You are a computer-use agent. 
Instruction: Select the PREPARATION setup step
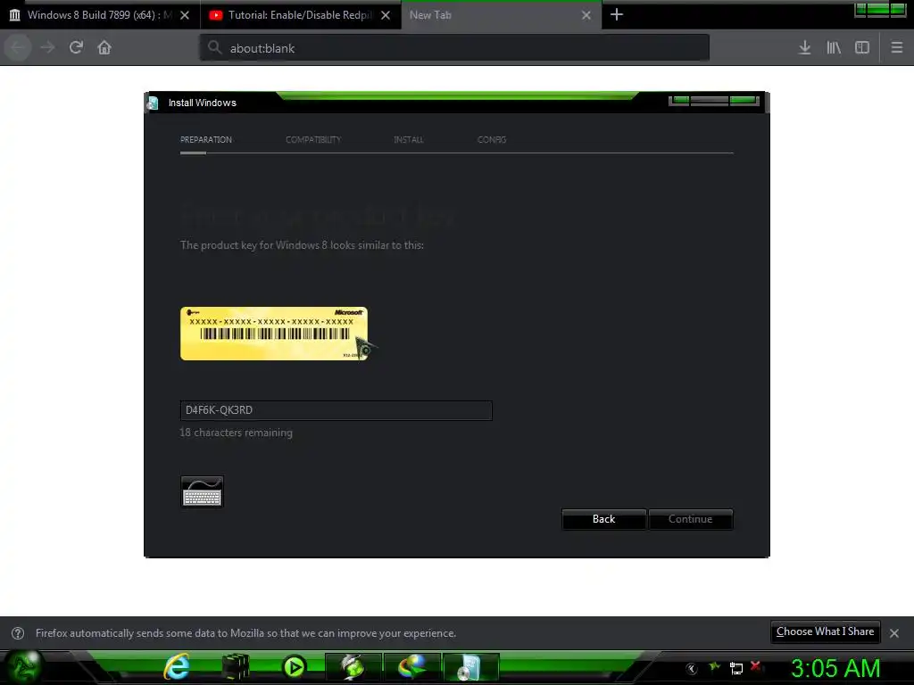point(206,140)
